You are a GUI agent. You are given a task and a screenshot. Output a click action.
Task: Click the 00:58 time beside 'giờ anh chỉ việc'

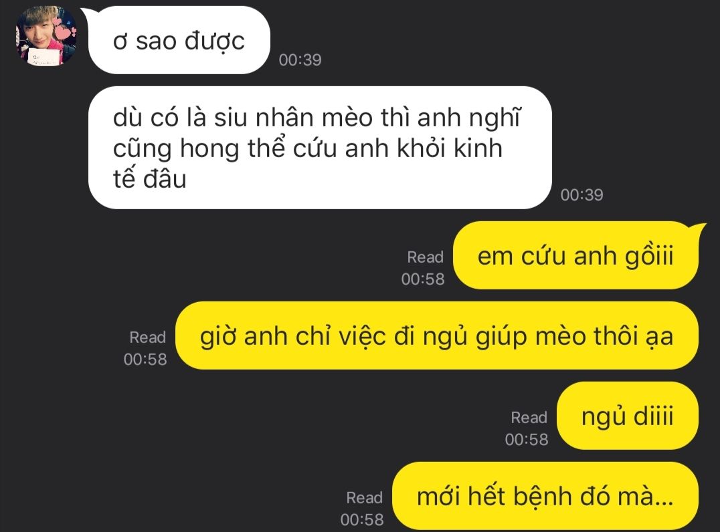(145, 359)
